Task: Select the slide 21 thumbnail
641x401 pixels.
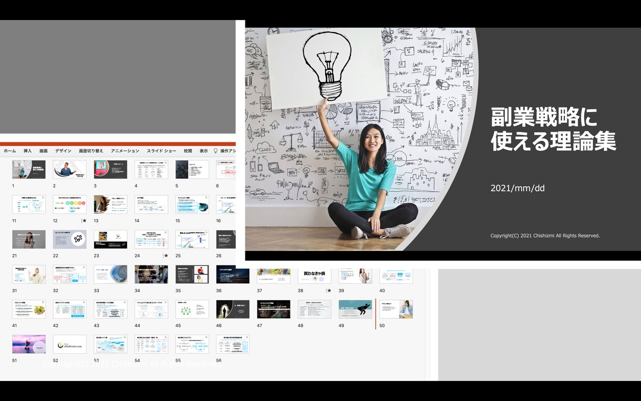Action: click(x=29, y=239)
